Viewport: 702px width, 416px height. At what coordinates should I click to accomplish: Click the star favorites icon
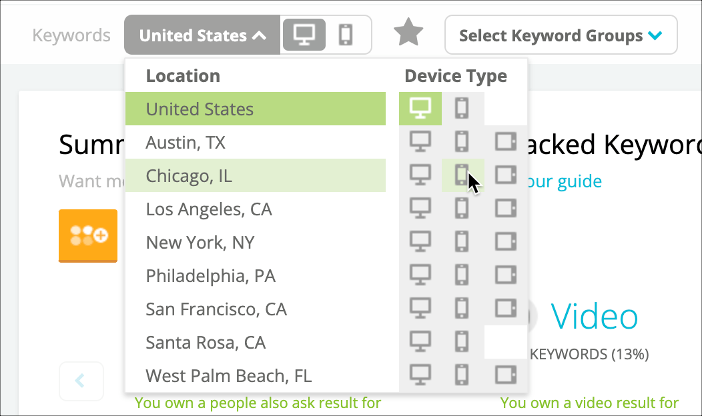tap(408, 32)
